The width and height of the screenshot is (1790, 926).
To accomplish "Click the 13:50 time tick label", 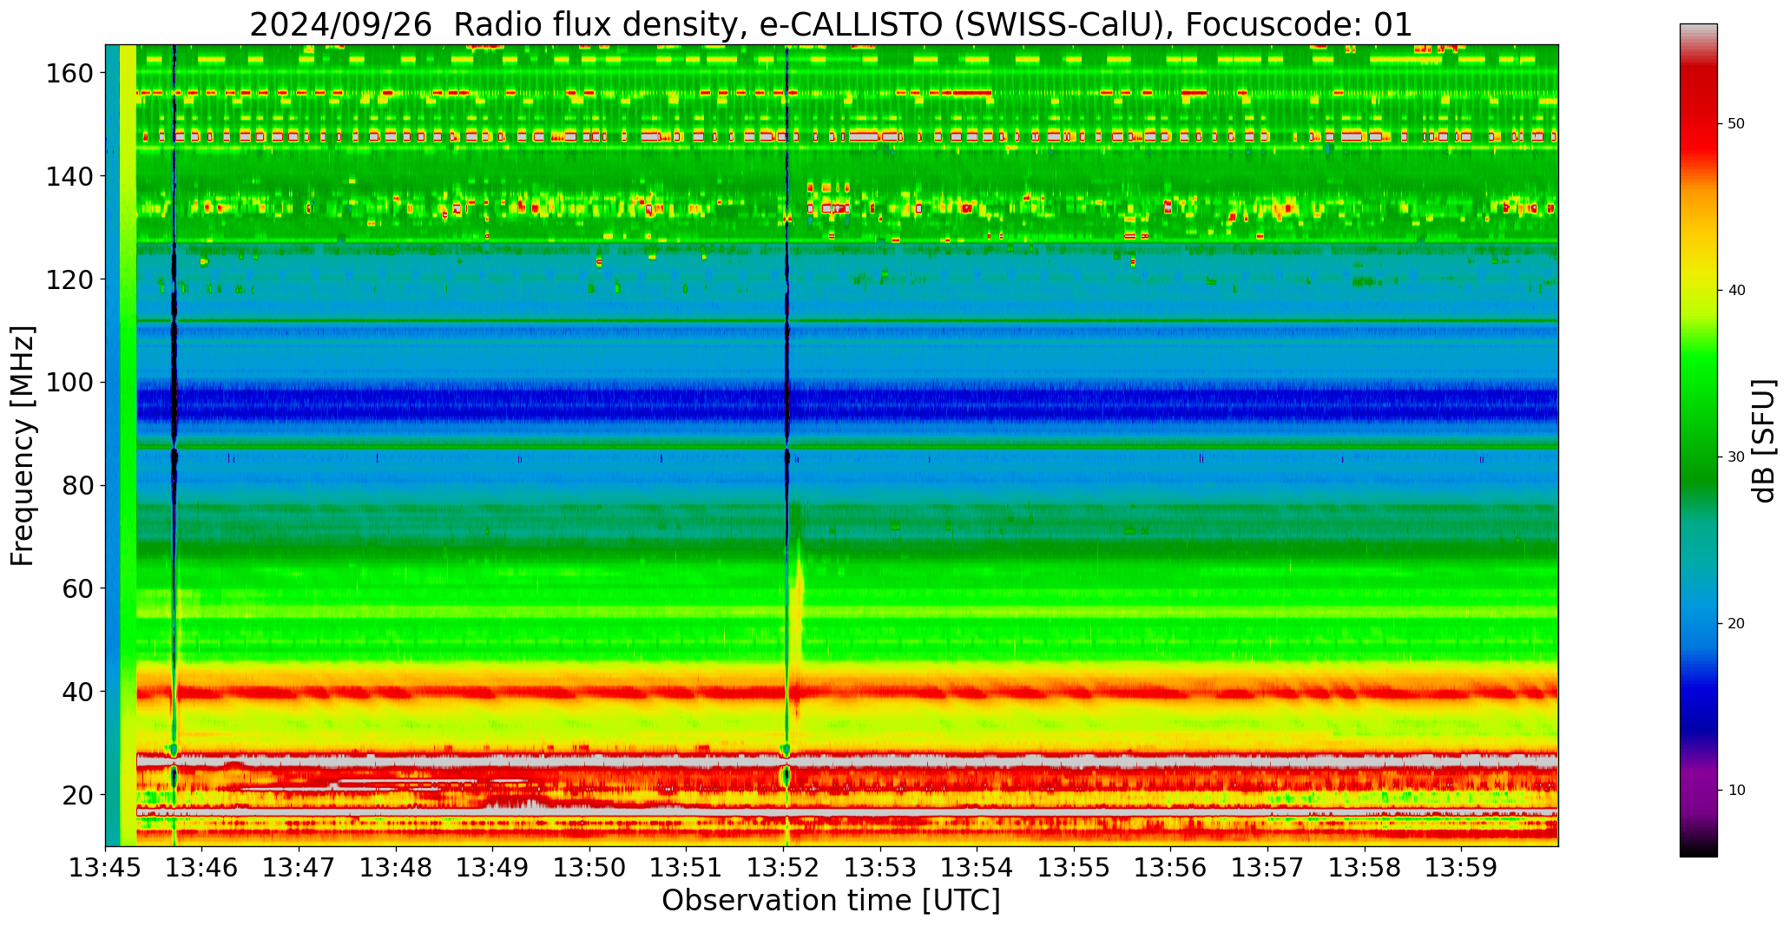I will coord(589,867).
